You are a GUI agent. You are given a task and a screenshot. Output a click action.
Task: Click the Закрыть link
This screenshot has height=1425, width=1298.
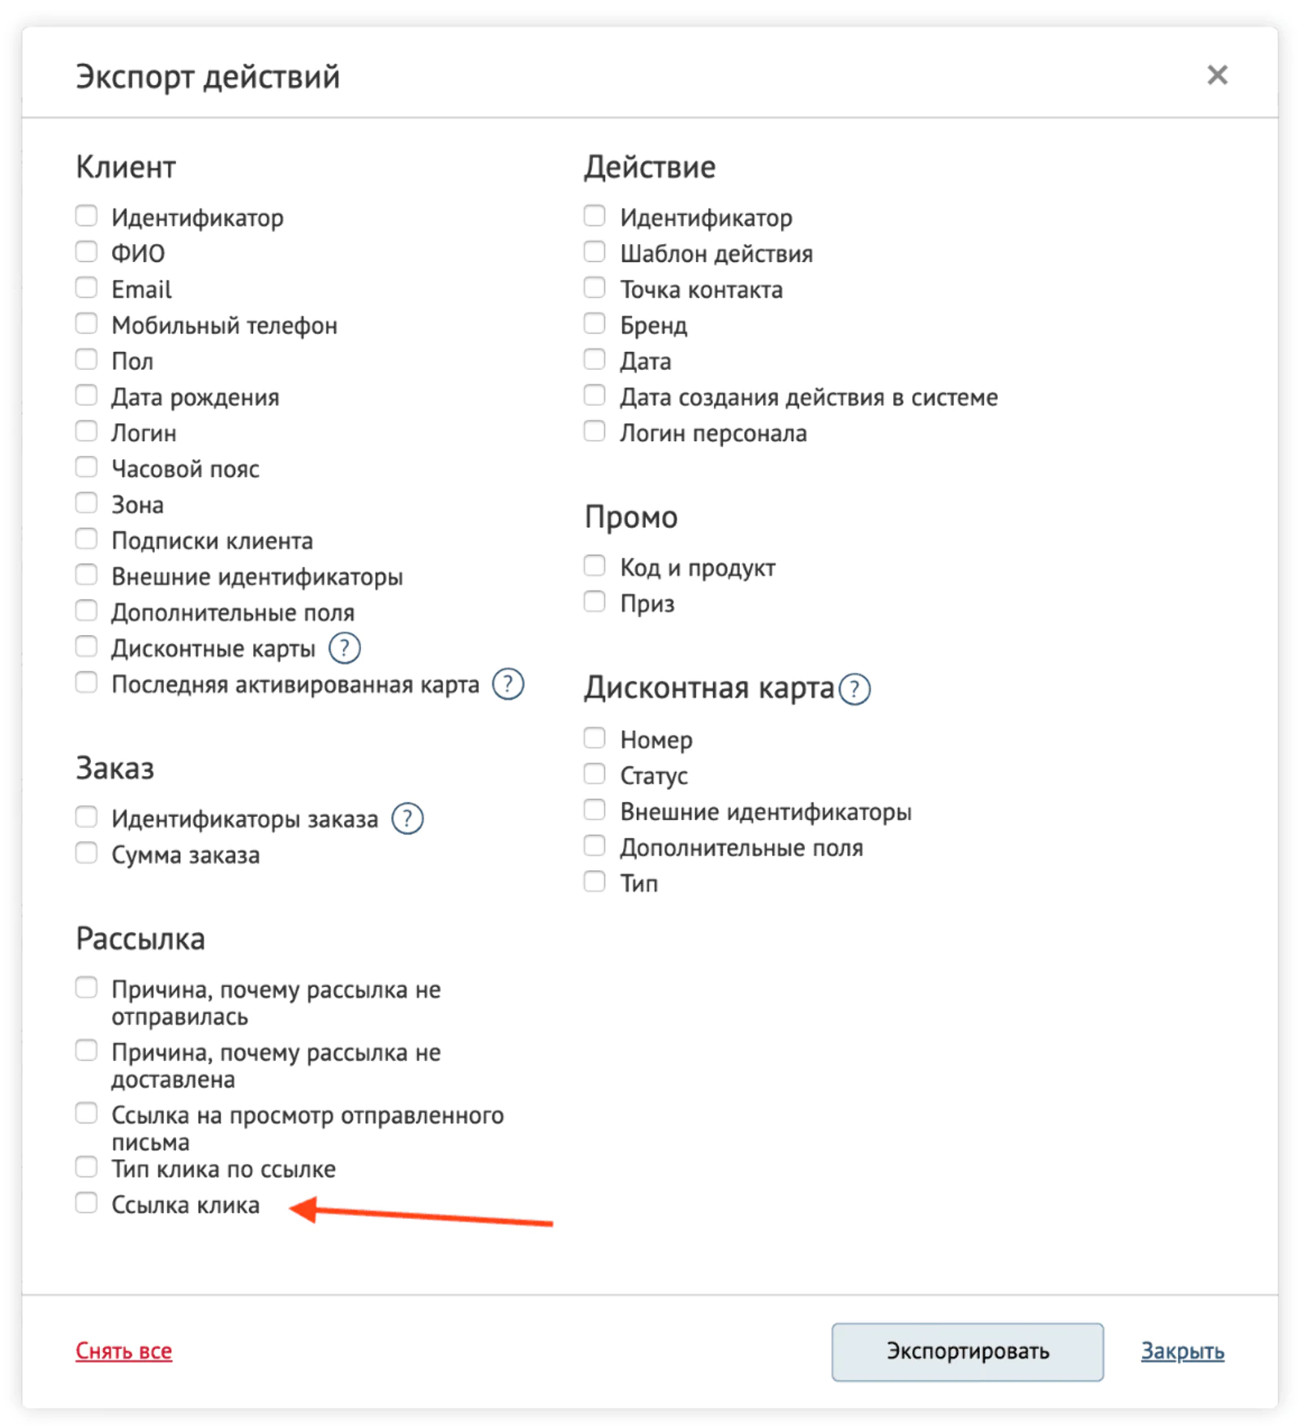pos(1183,1351)
